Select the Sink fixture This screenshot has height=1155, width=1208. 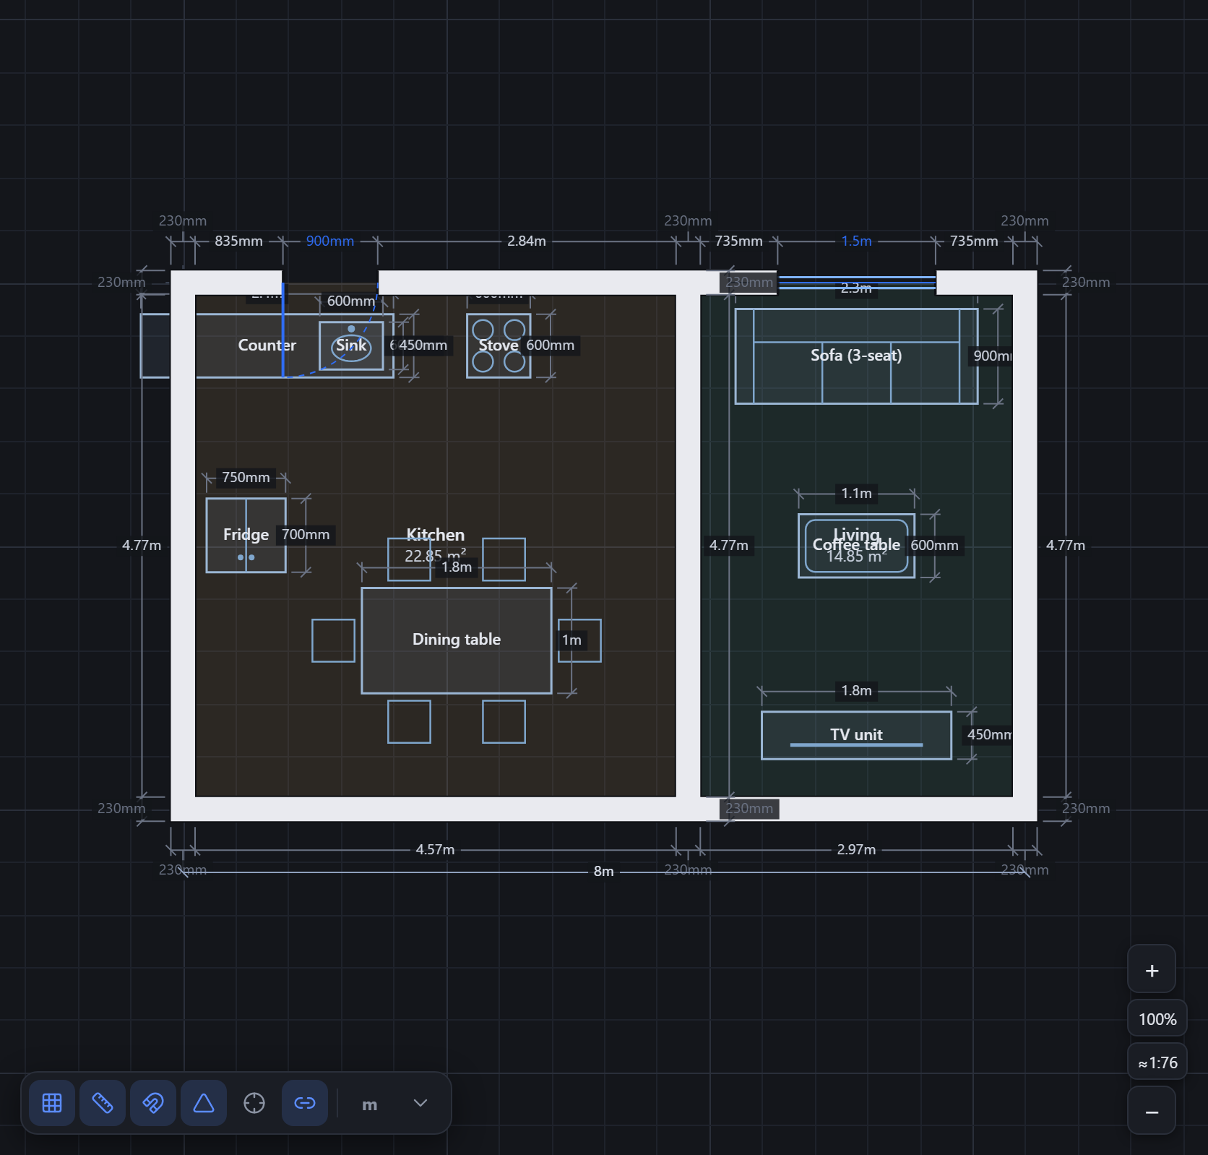pos(351,345)
